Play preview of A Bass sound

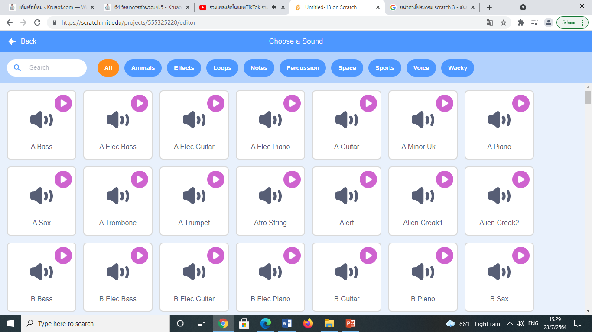point(63,103)
